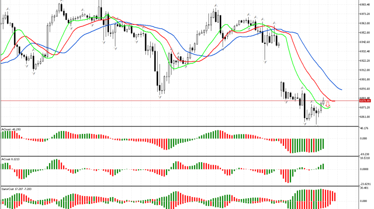Click the up fractal arrow above the 6983 peak candle
374x209 pixels.
[x=61, y=2]
